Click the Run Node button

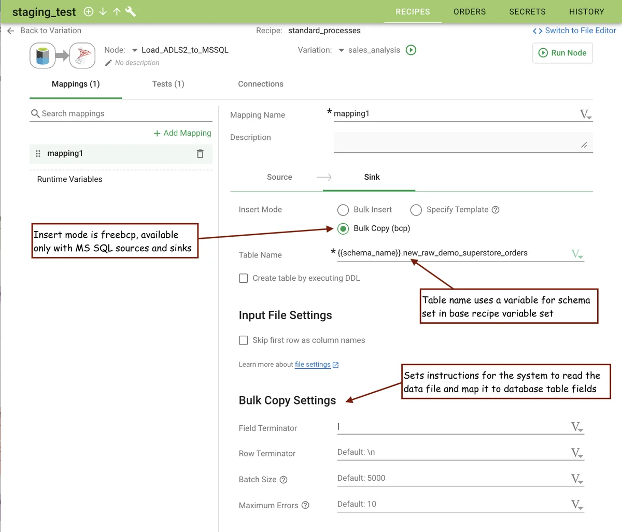point(562,53)
